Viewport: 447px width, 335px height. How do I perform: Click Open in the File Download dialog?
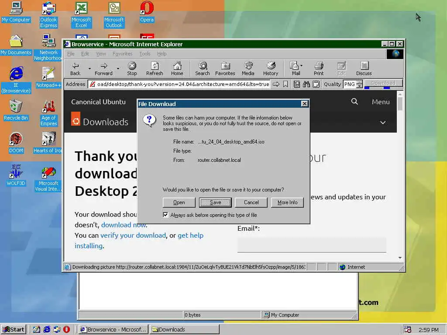[179, 202]
